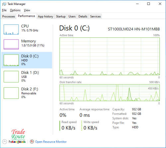Click the Disk transfer rate graph
166x148 pixels.
pyautogui.click(x=110, y=93)
